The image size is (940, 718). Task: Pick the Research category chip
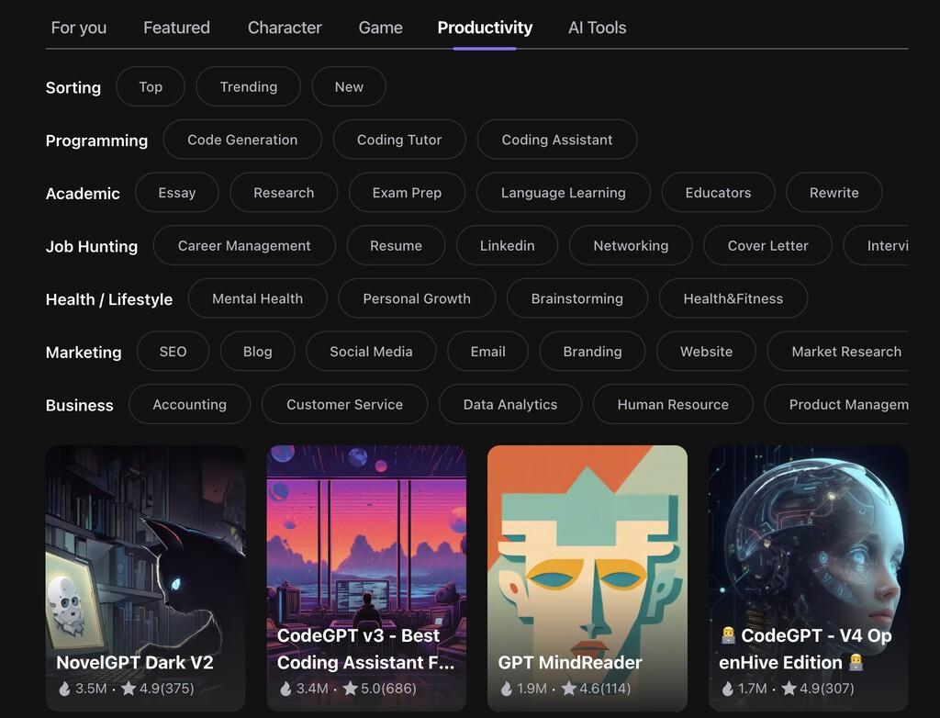284,193
